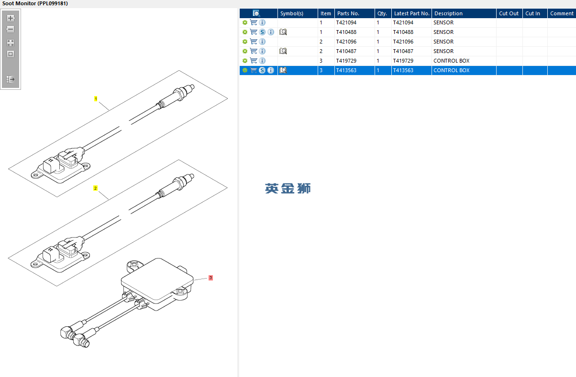The height and width of the screenshot is (377, 576).
Task: Select highlighted callout 3 on the diagram
Action: [210, 278]
